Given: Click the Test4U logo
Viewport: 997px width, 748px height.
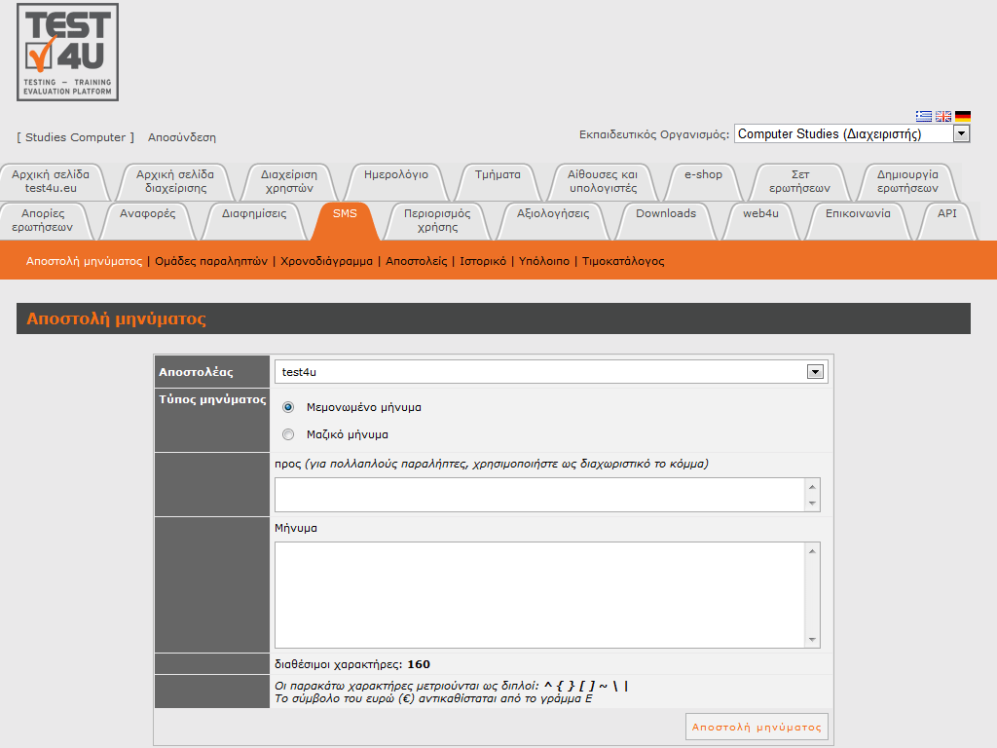Looking at the screenshot, I should (67, 53).
